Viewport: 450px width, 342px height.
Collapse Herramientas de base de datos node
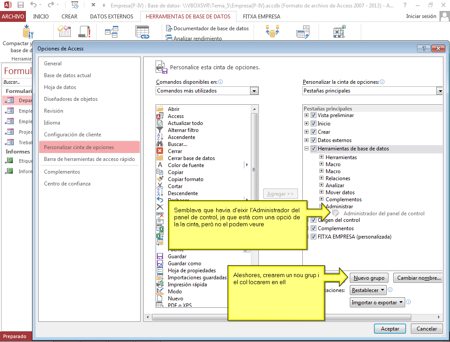click(x=306, y=148)
